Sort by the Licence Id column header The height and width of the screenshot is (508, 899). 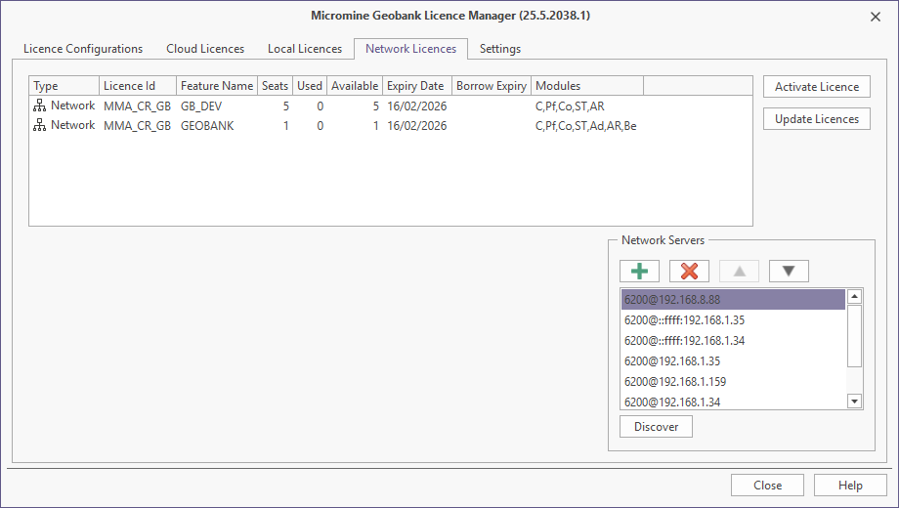point(138,86)
